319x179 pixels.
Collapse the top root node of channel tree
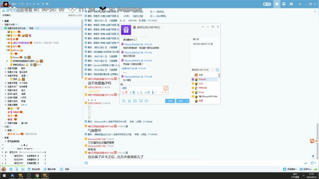point(3,21)
